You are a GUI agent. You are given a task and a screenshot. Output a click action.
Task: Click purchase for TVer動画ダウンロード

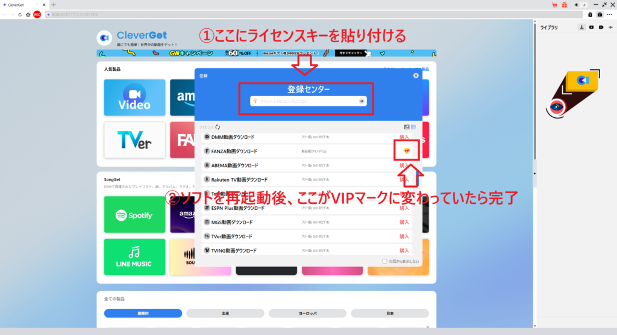404,236
